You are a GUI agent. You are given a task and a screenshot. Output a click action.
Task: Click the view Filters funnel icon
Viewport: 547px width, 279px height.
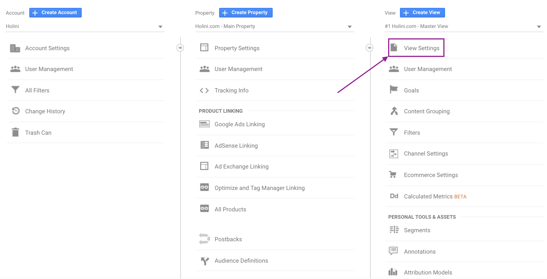point(394,132)
